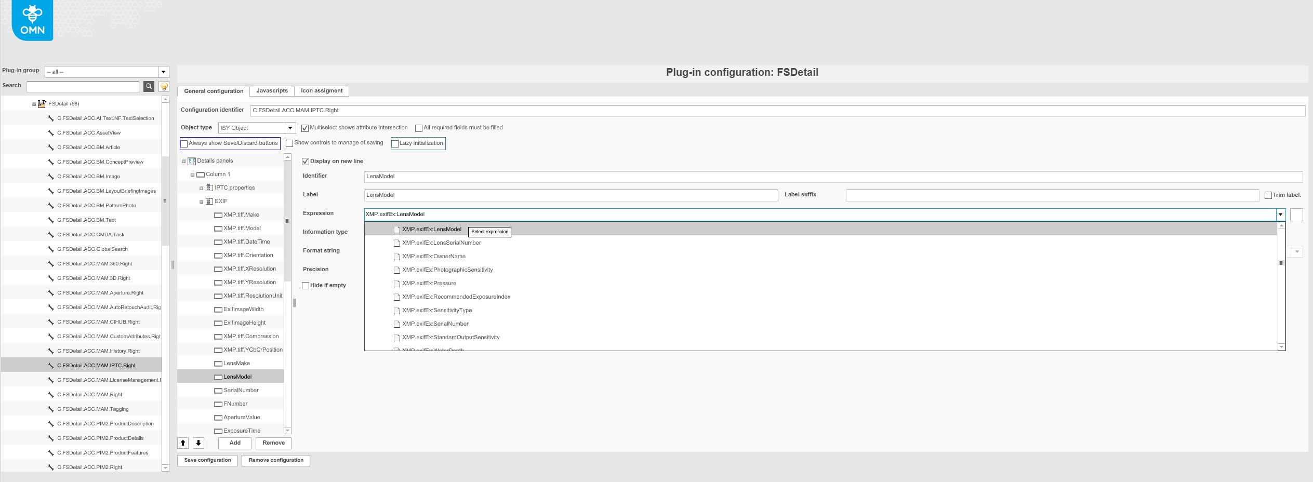The height and width of the screenshot is (482, 1313).
Task: Click the field icon beside ExposureTime
Action: 218,431
